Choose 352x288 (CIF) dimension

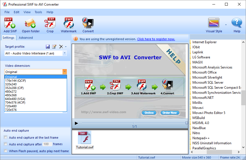pos(36,88)
